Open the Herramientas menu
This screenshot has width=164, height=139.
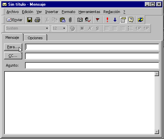click(x=89, y=12)
